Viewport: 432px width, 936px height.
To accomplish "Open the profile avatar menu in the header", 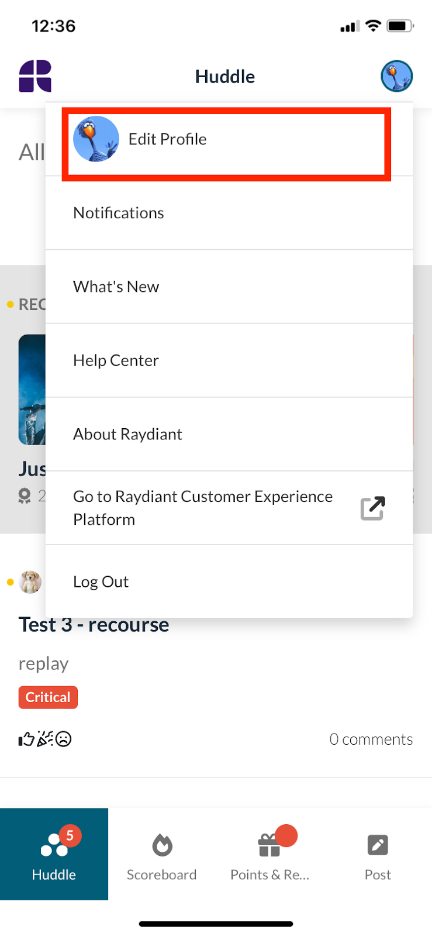I will click(397, 76).
